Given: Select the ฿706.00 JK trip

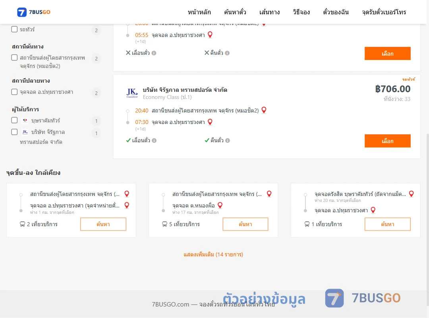Looking at the screenshot, I should (x=387, y=141).
